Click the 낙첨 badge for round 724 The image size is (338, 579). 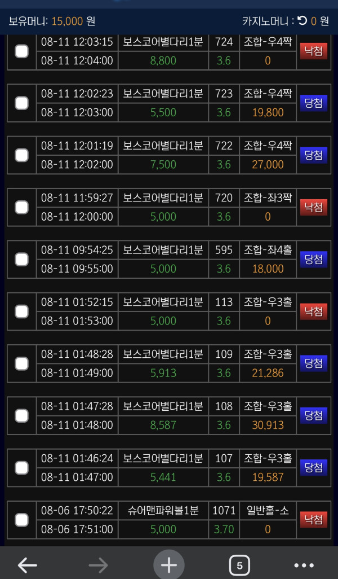click(313, 51)
